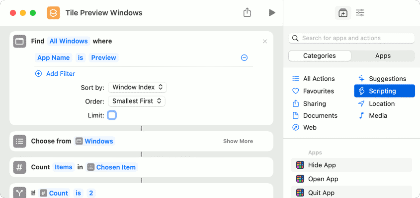This screenshot has width=420, height=198.
Task: Add the Quit App action
Action: pyautogui.click(x=351, y=193)
